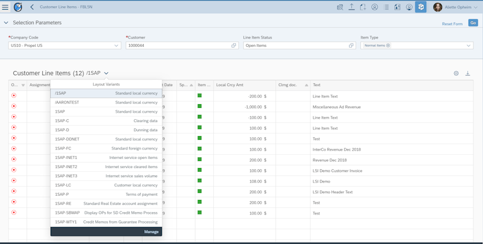483x244 pixels.
Task: Click Manage in layout variants popup
Action: click(151, 231)
